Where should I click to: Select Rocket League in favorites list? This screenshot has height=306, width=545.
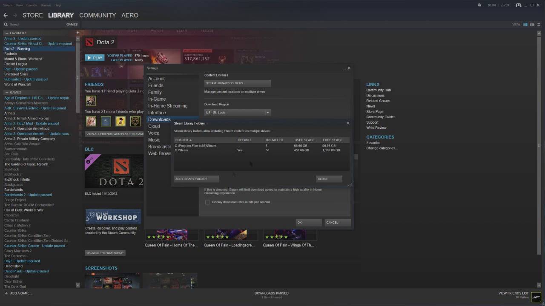16,64
